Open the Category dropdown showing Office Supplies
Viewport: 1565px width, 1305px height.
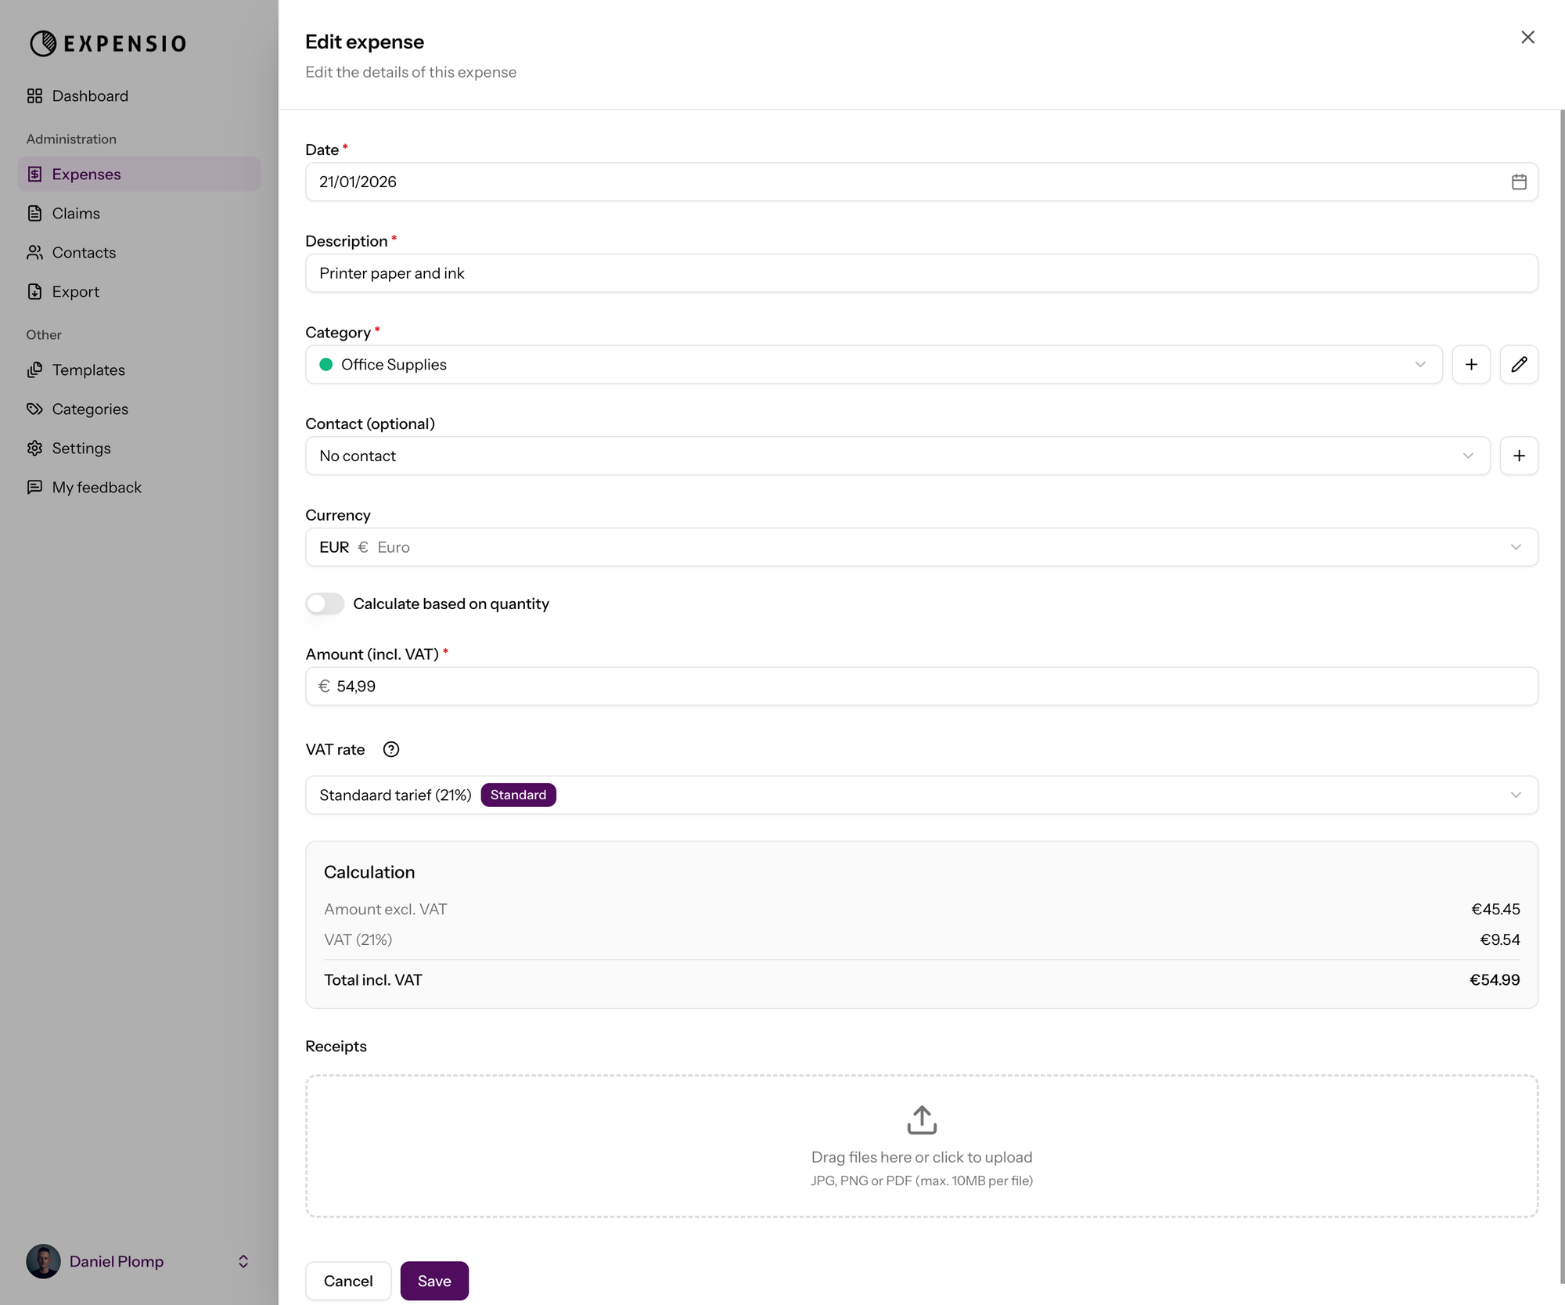tap(872, 365)
